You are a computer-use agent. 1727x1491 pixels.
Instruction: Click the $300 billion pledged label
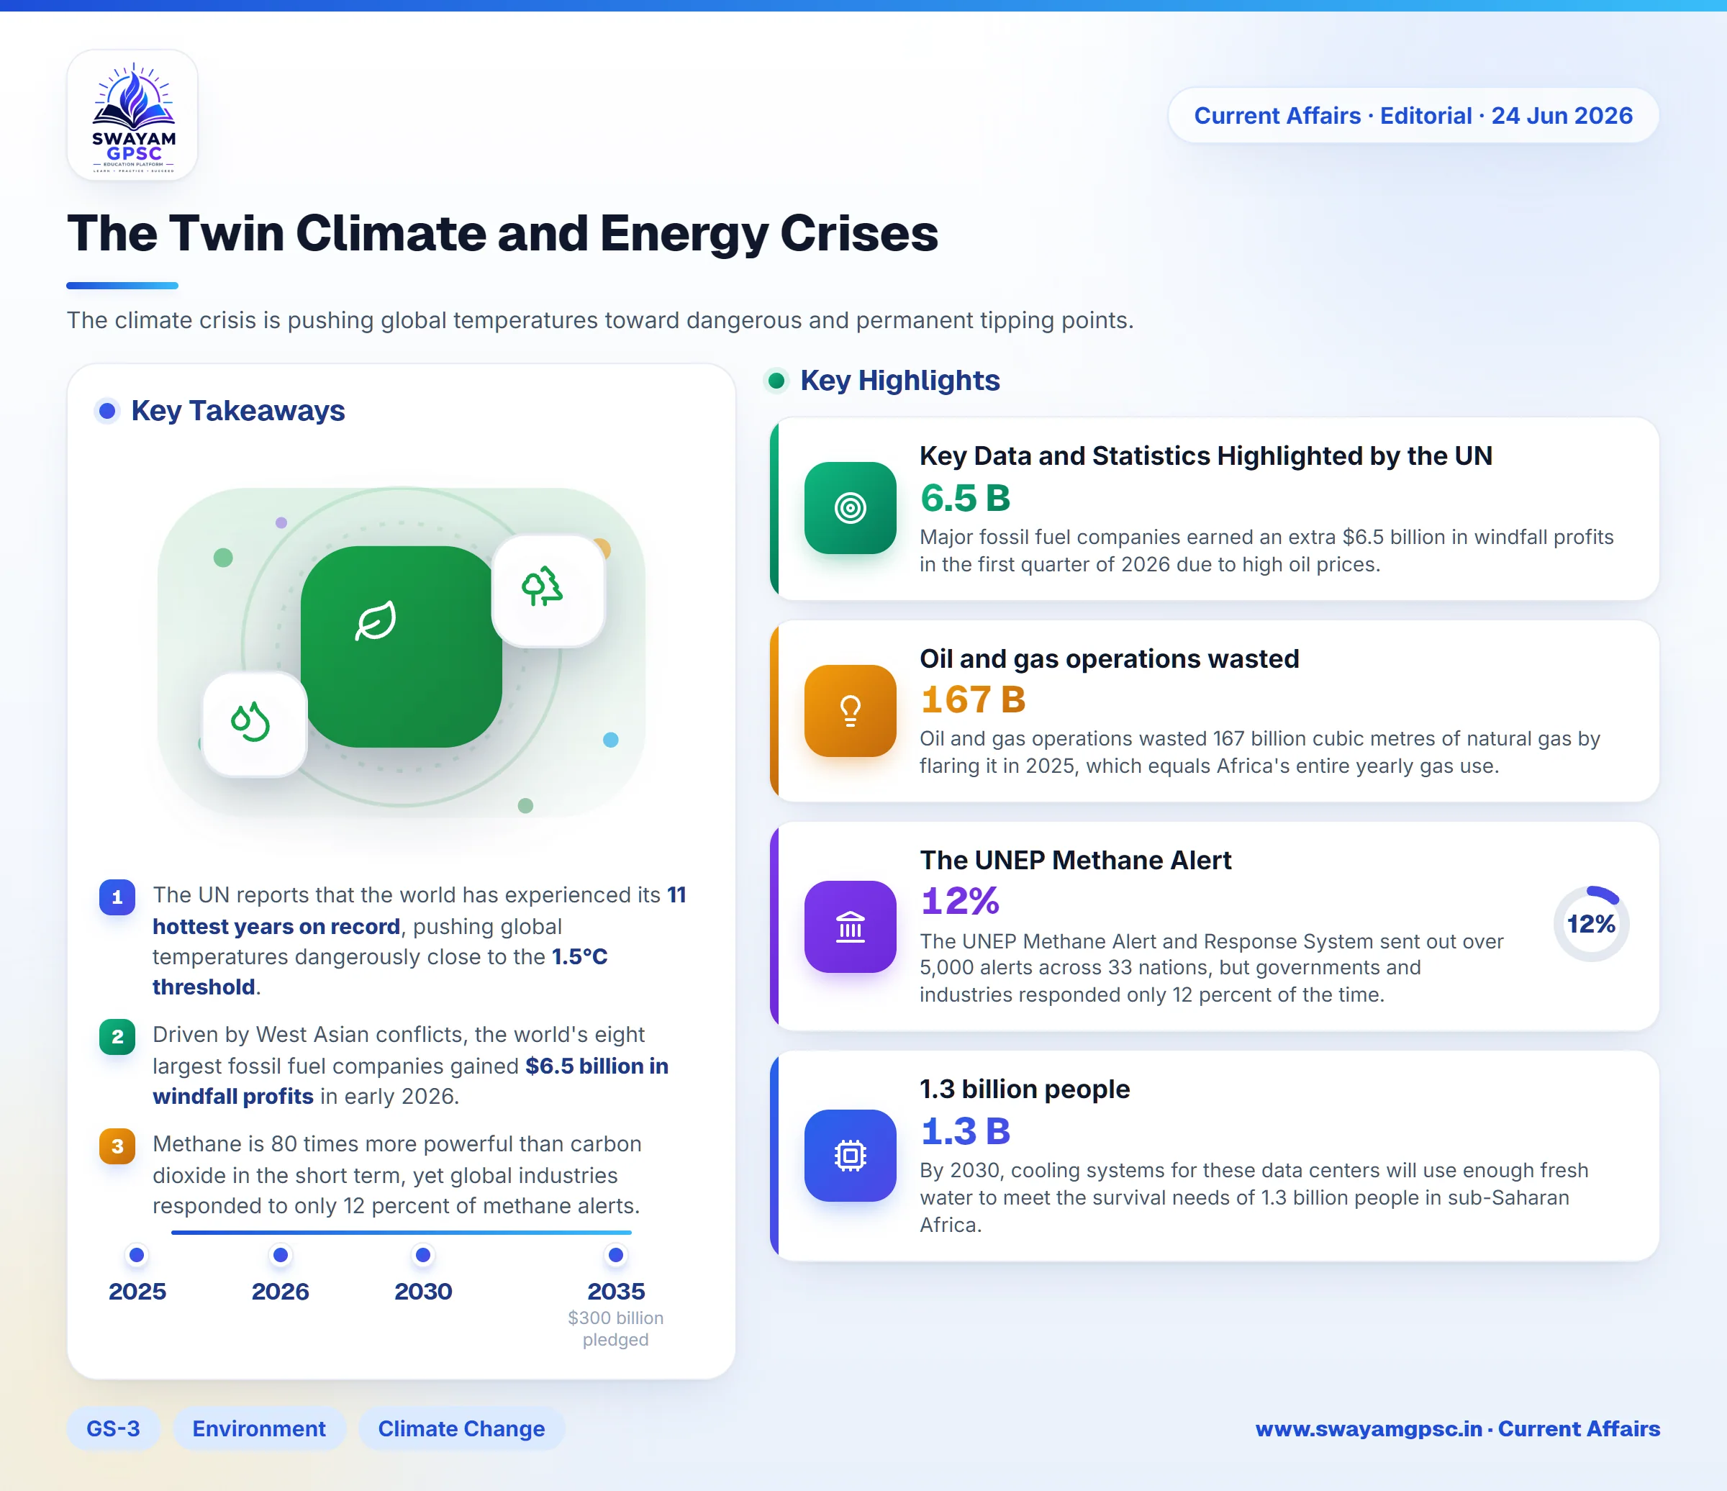click(615, 1328)
